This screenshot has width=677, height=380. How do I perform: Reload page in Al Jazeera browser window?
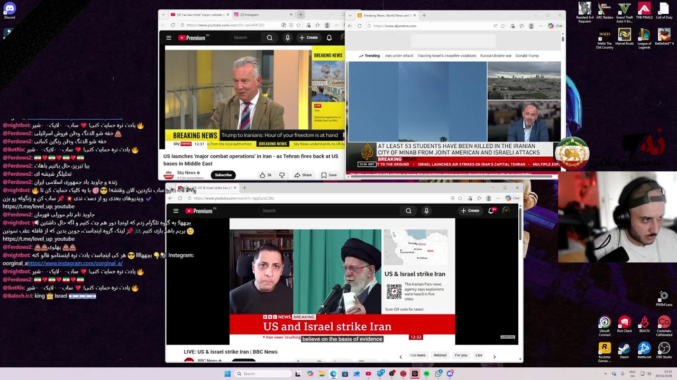(x=360, y=26)
